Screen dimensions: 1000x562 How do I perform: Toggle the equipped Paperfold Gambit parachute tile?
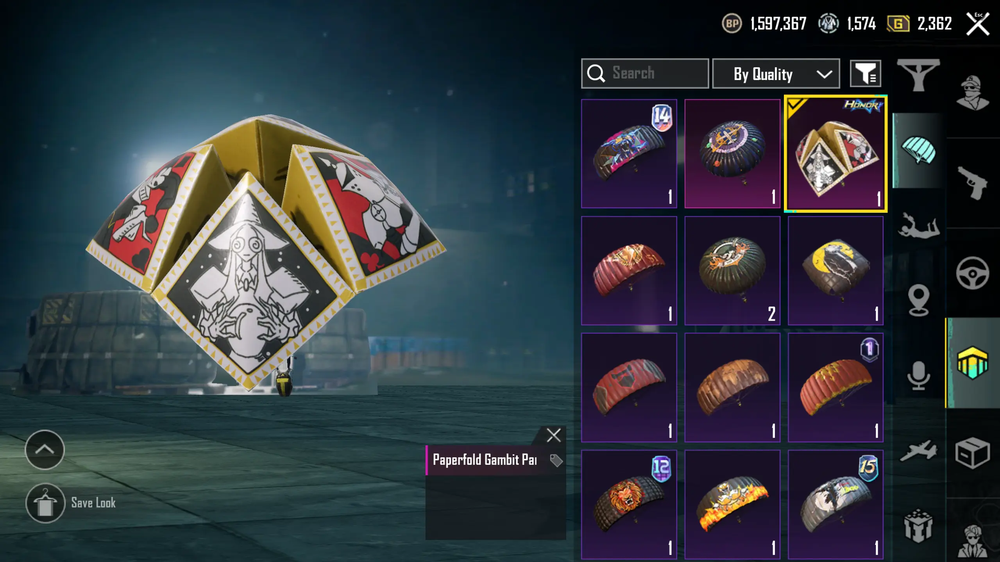tap(835, 153)
